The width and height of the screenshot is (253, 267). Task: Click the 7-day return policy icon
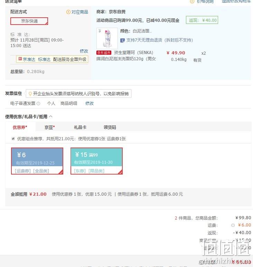tap(122, 41)
